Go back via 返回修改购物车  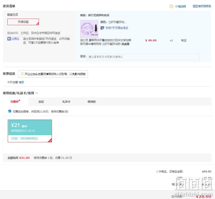pyautogui.click(x=202, y=6)
